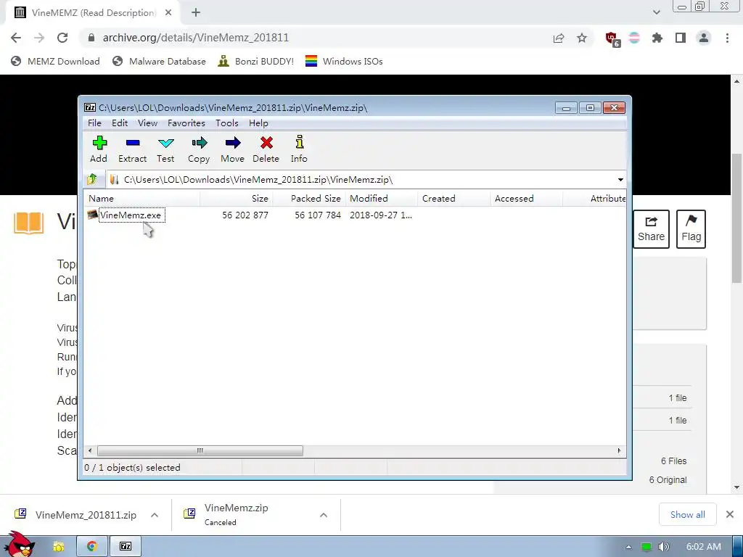Open the File menu in 7-Zip

point(94,123)
